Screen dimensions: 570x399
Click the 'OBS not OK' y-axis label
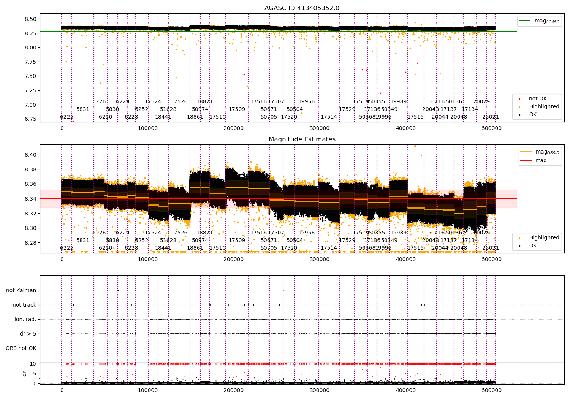tap(21, 348)
